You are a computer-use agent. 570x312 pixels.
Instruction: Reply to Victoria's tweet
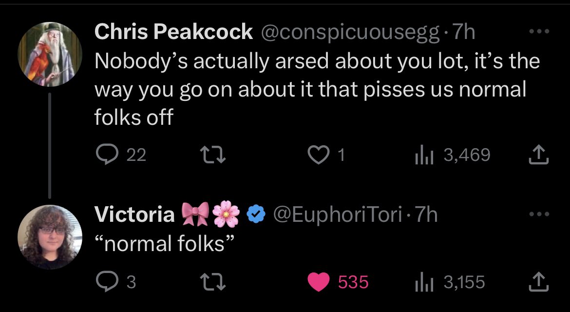point(105,282)
